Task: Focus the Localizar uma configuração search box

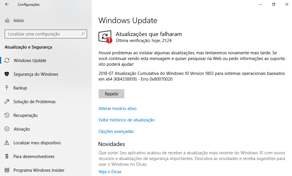Action: pos(46,34)
